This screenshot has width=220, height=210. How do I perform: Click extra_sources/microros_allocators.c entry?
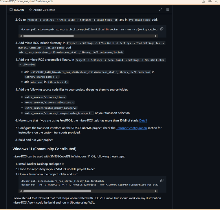coord(49,103)
